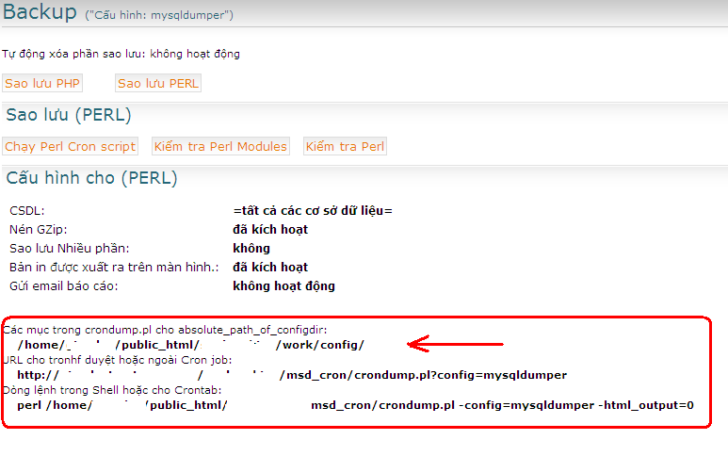Start backup with Sao lưu PERL
The width and height of the screenshot is (728, 456).
point(158,83)
